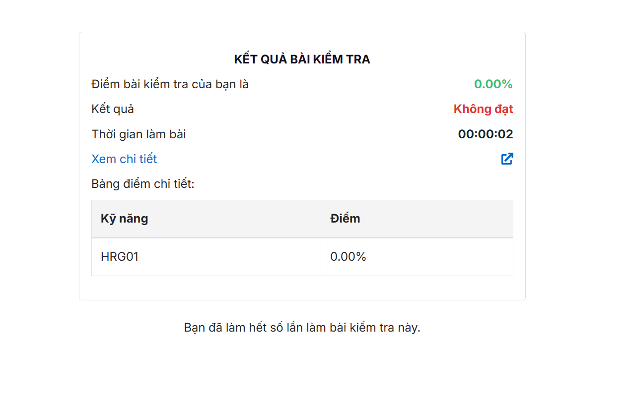Screen dimensions: 629x401
Task: Click the "Kỹ năng" column header
Action: (124, 219)
